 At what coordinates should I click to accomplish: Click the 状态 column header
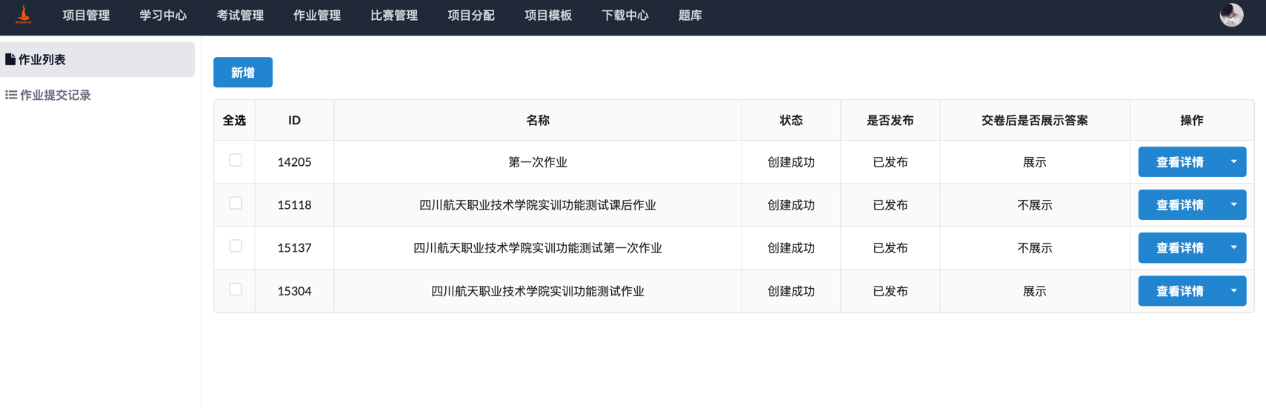click(791, 120)
